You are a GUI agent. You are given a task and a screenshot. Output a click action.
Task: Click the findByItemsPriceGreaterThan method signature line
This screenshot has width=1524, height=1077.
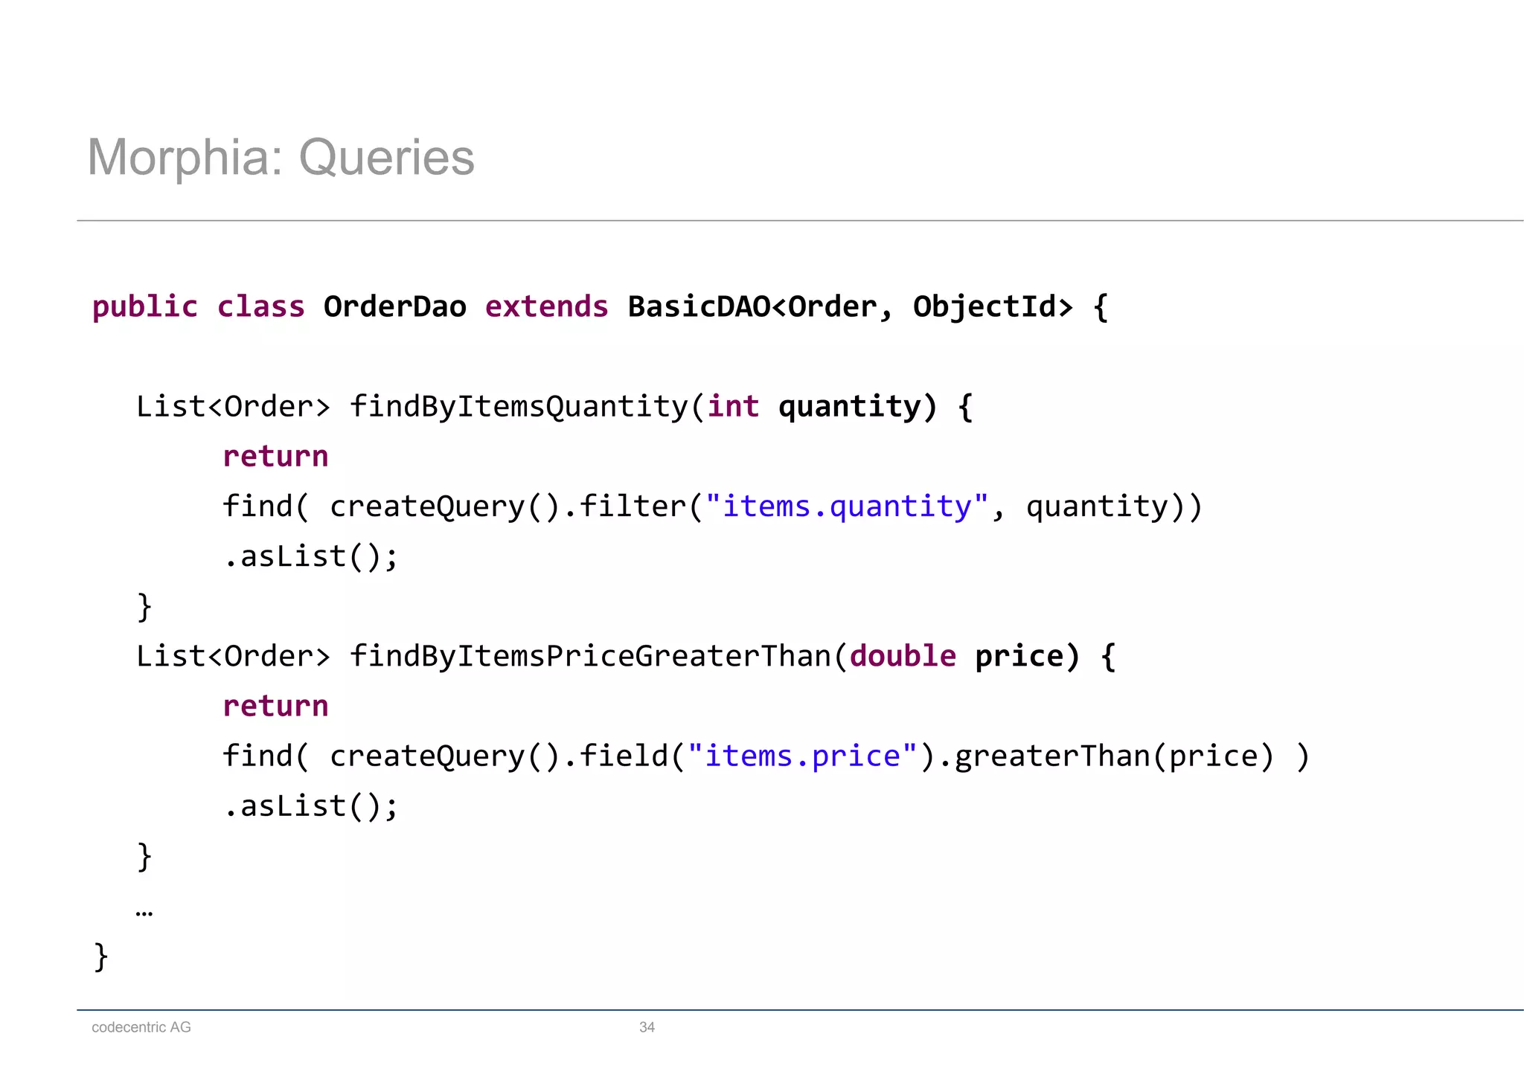point(626,656)
